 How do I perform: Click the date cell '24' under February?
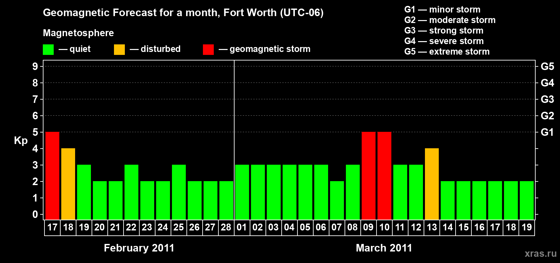tap(163, 227)
